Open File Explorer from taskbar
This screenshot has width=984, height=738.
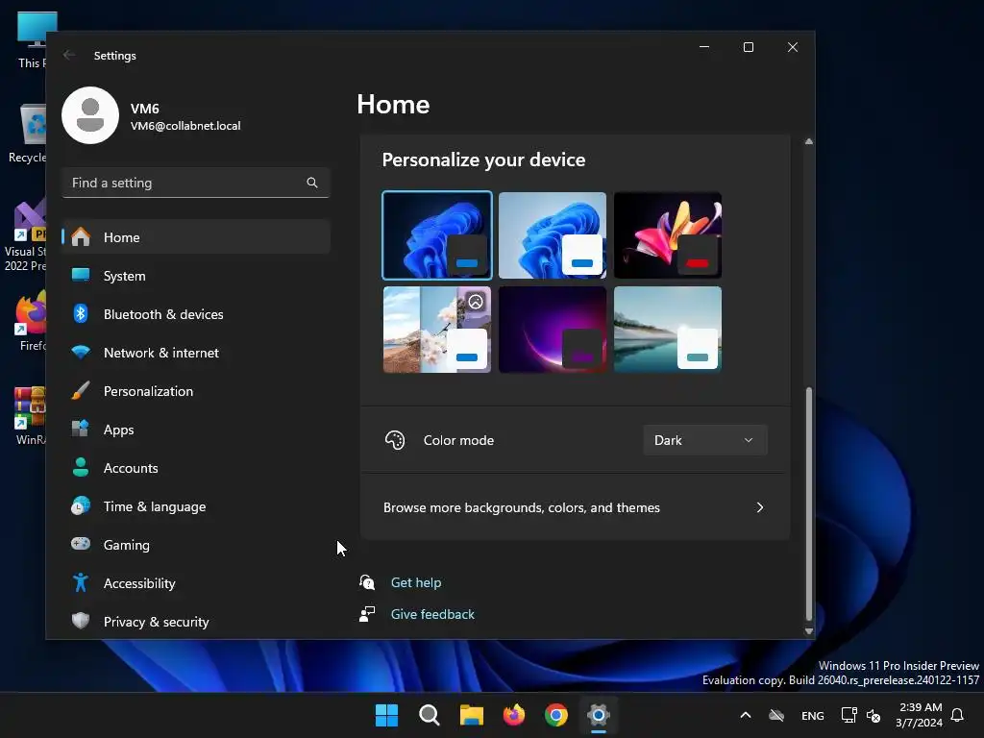tap(471, 715)
